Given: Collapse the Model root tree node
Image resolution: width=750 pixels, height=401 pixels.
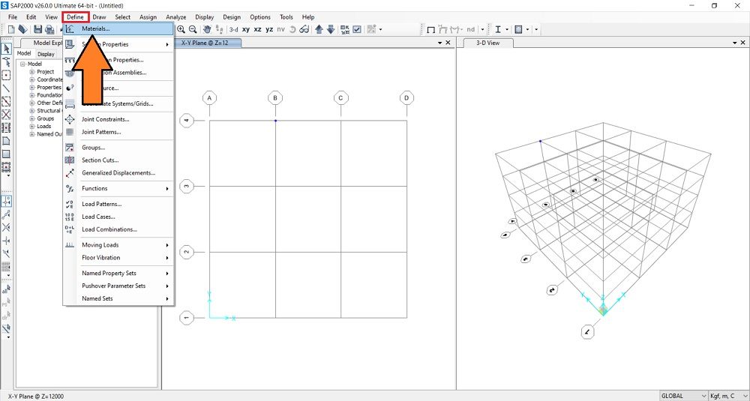Looking at the screenshot, I should [22, 64].
